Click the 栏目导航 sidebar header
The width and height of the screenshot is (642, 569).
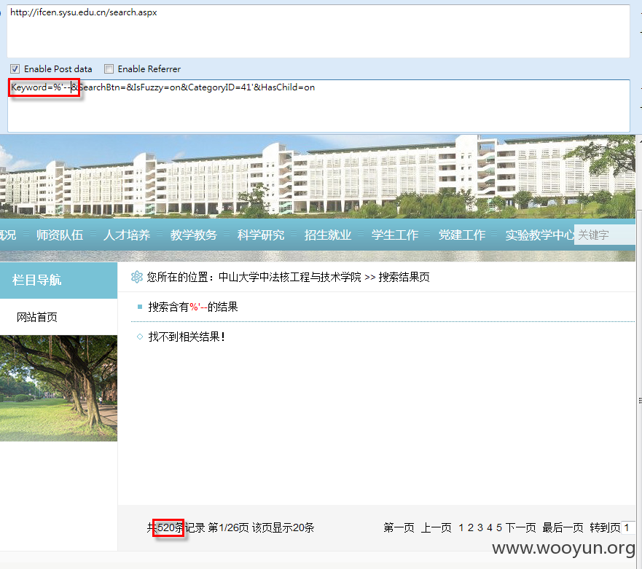58,280
